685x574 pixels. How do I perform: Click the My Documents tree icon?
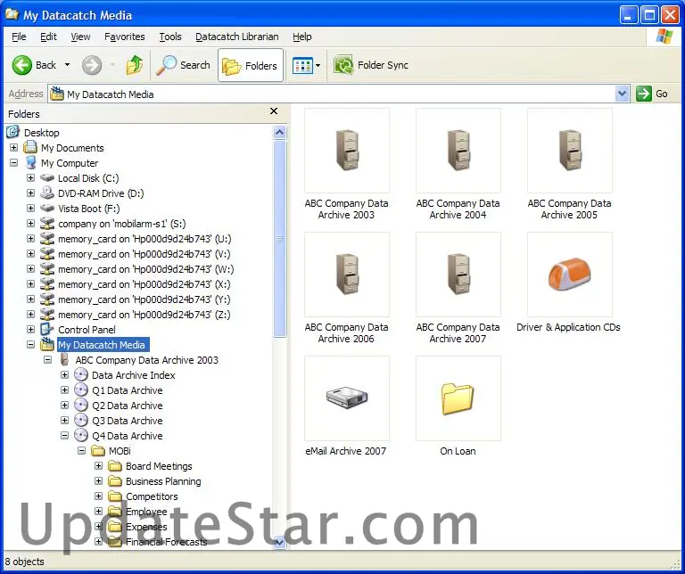click(x=30, y=148)
